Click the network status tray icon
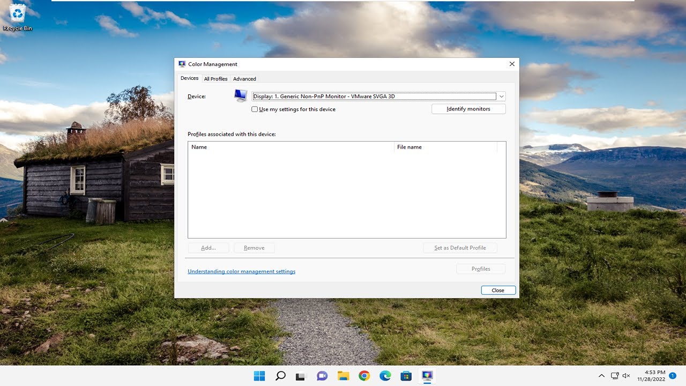The height and width of the screenshot is (386, 686). tap(615, 376)
